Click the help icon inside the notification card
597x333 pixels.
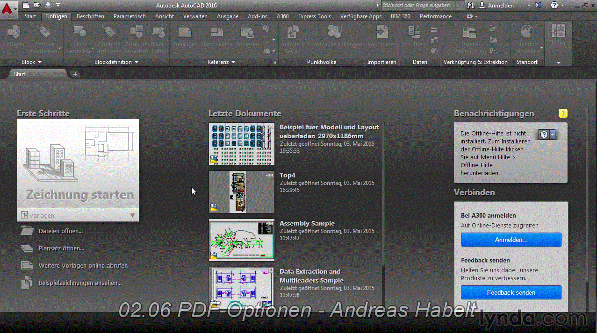click(x=544, y=135)
